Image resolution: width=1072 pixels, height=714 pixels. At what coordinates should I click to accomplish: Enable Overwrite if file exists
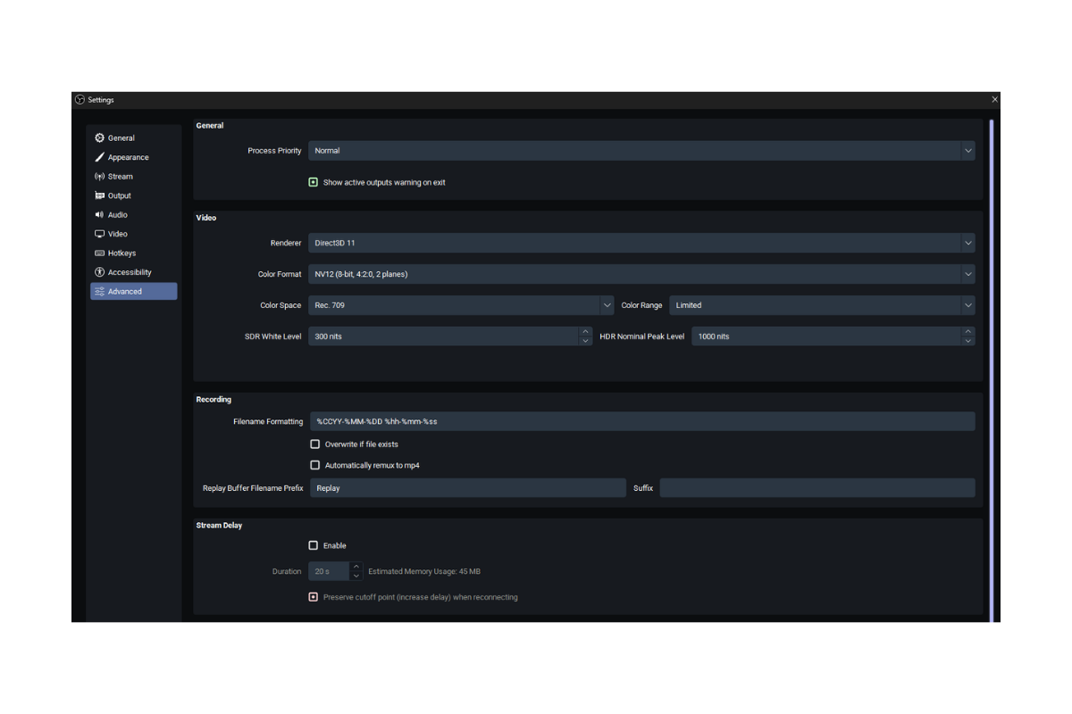tap(314, 444)
